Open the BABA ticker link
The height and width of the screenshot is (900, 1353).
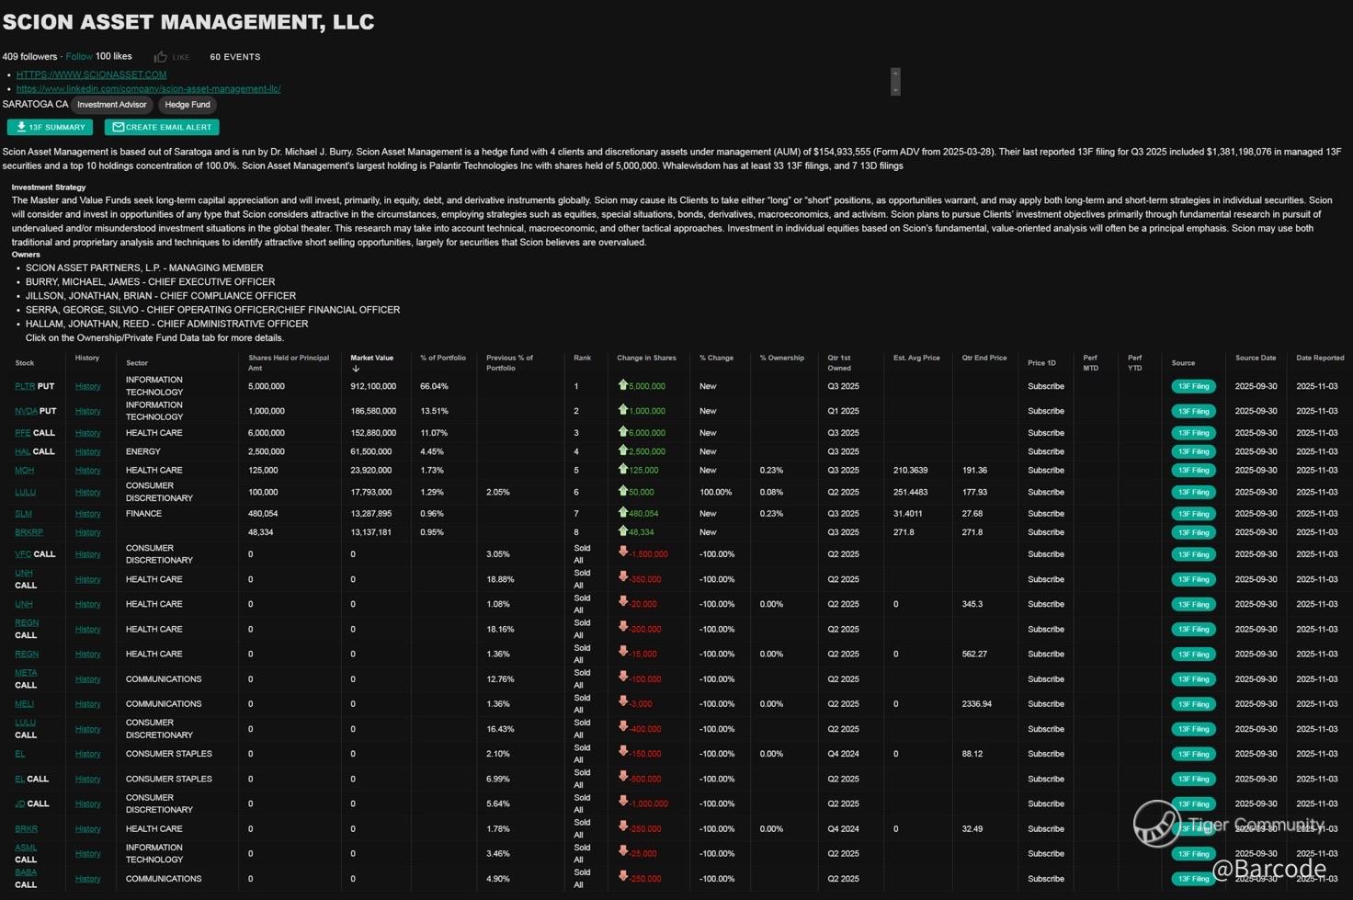click(x=26, y=872)
